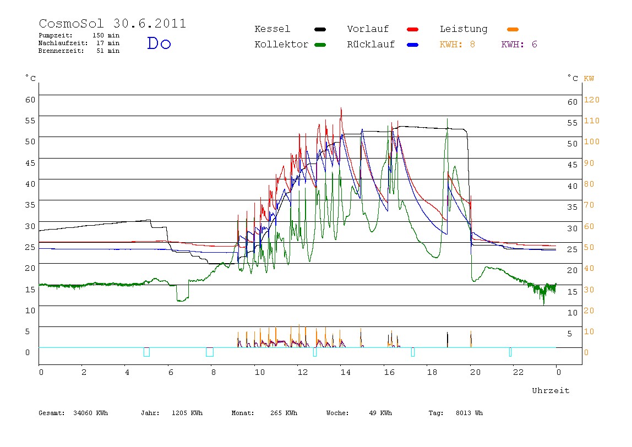Click the "18" hour tick label
Image resolution: width=632 pixels, height=447 pixels.
(x=432, y=372)
